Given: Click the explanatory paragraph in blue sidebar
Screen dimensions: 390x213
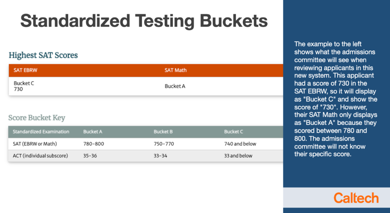Looking at the screenshot, I should [x=336, y=99].
